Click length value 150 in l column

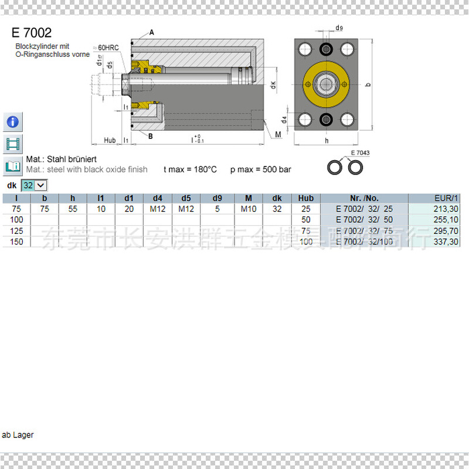[16, 242]
